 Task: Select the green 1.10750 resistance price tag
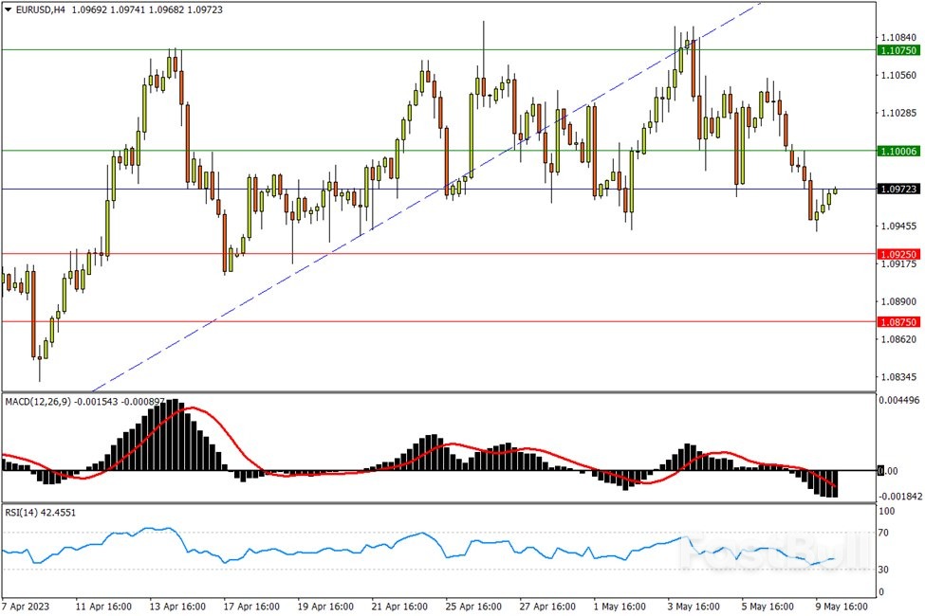click(897, 50)
